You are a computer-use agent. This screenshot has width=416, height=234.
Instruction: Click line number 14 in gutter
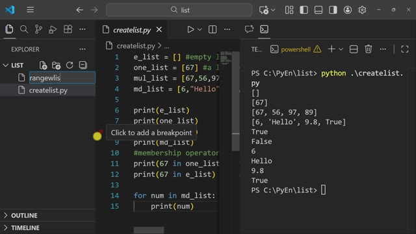pos(115,196)
